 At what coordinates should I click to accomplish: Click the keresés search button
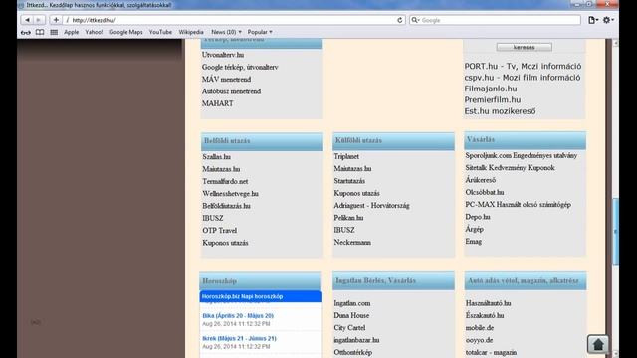click(x=525, y=47)
